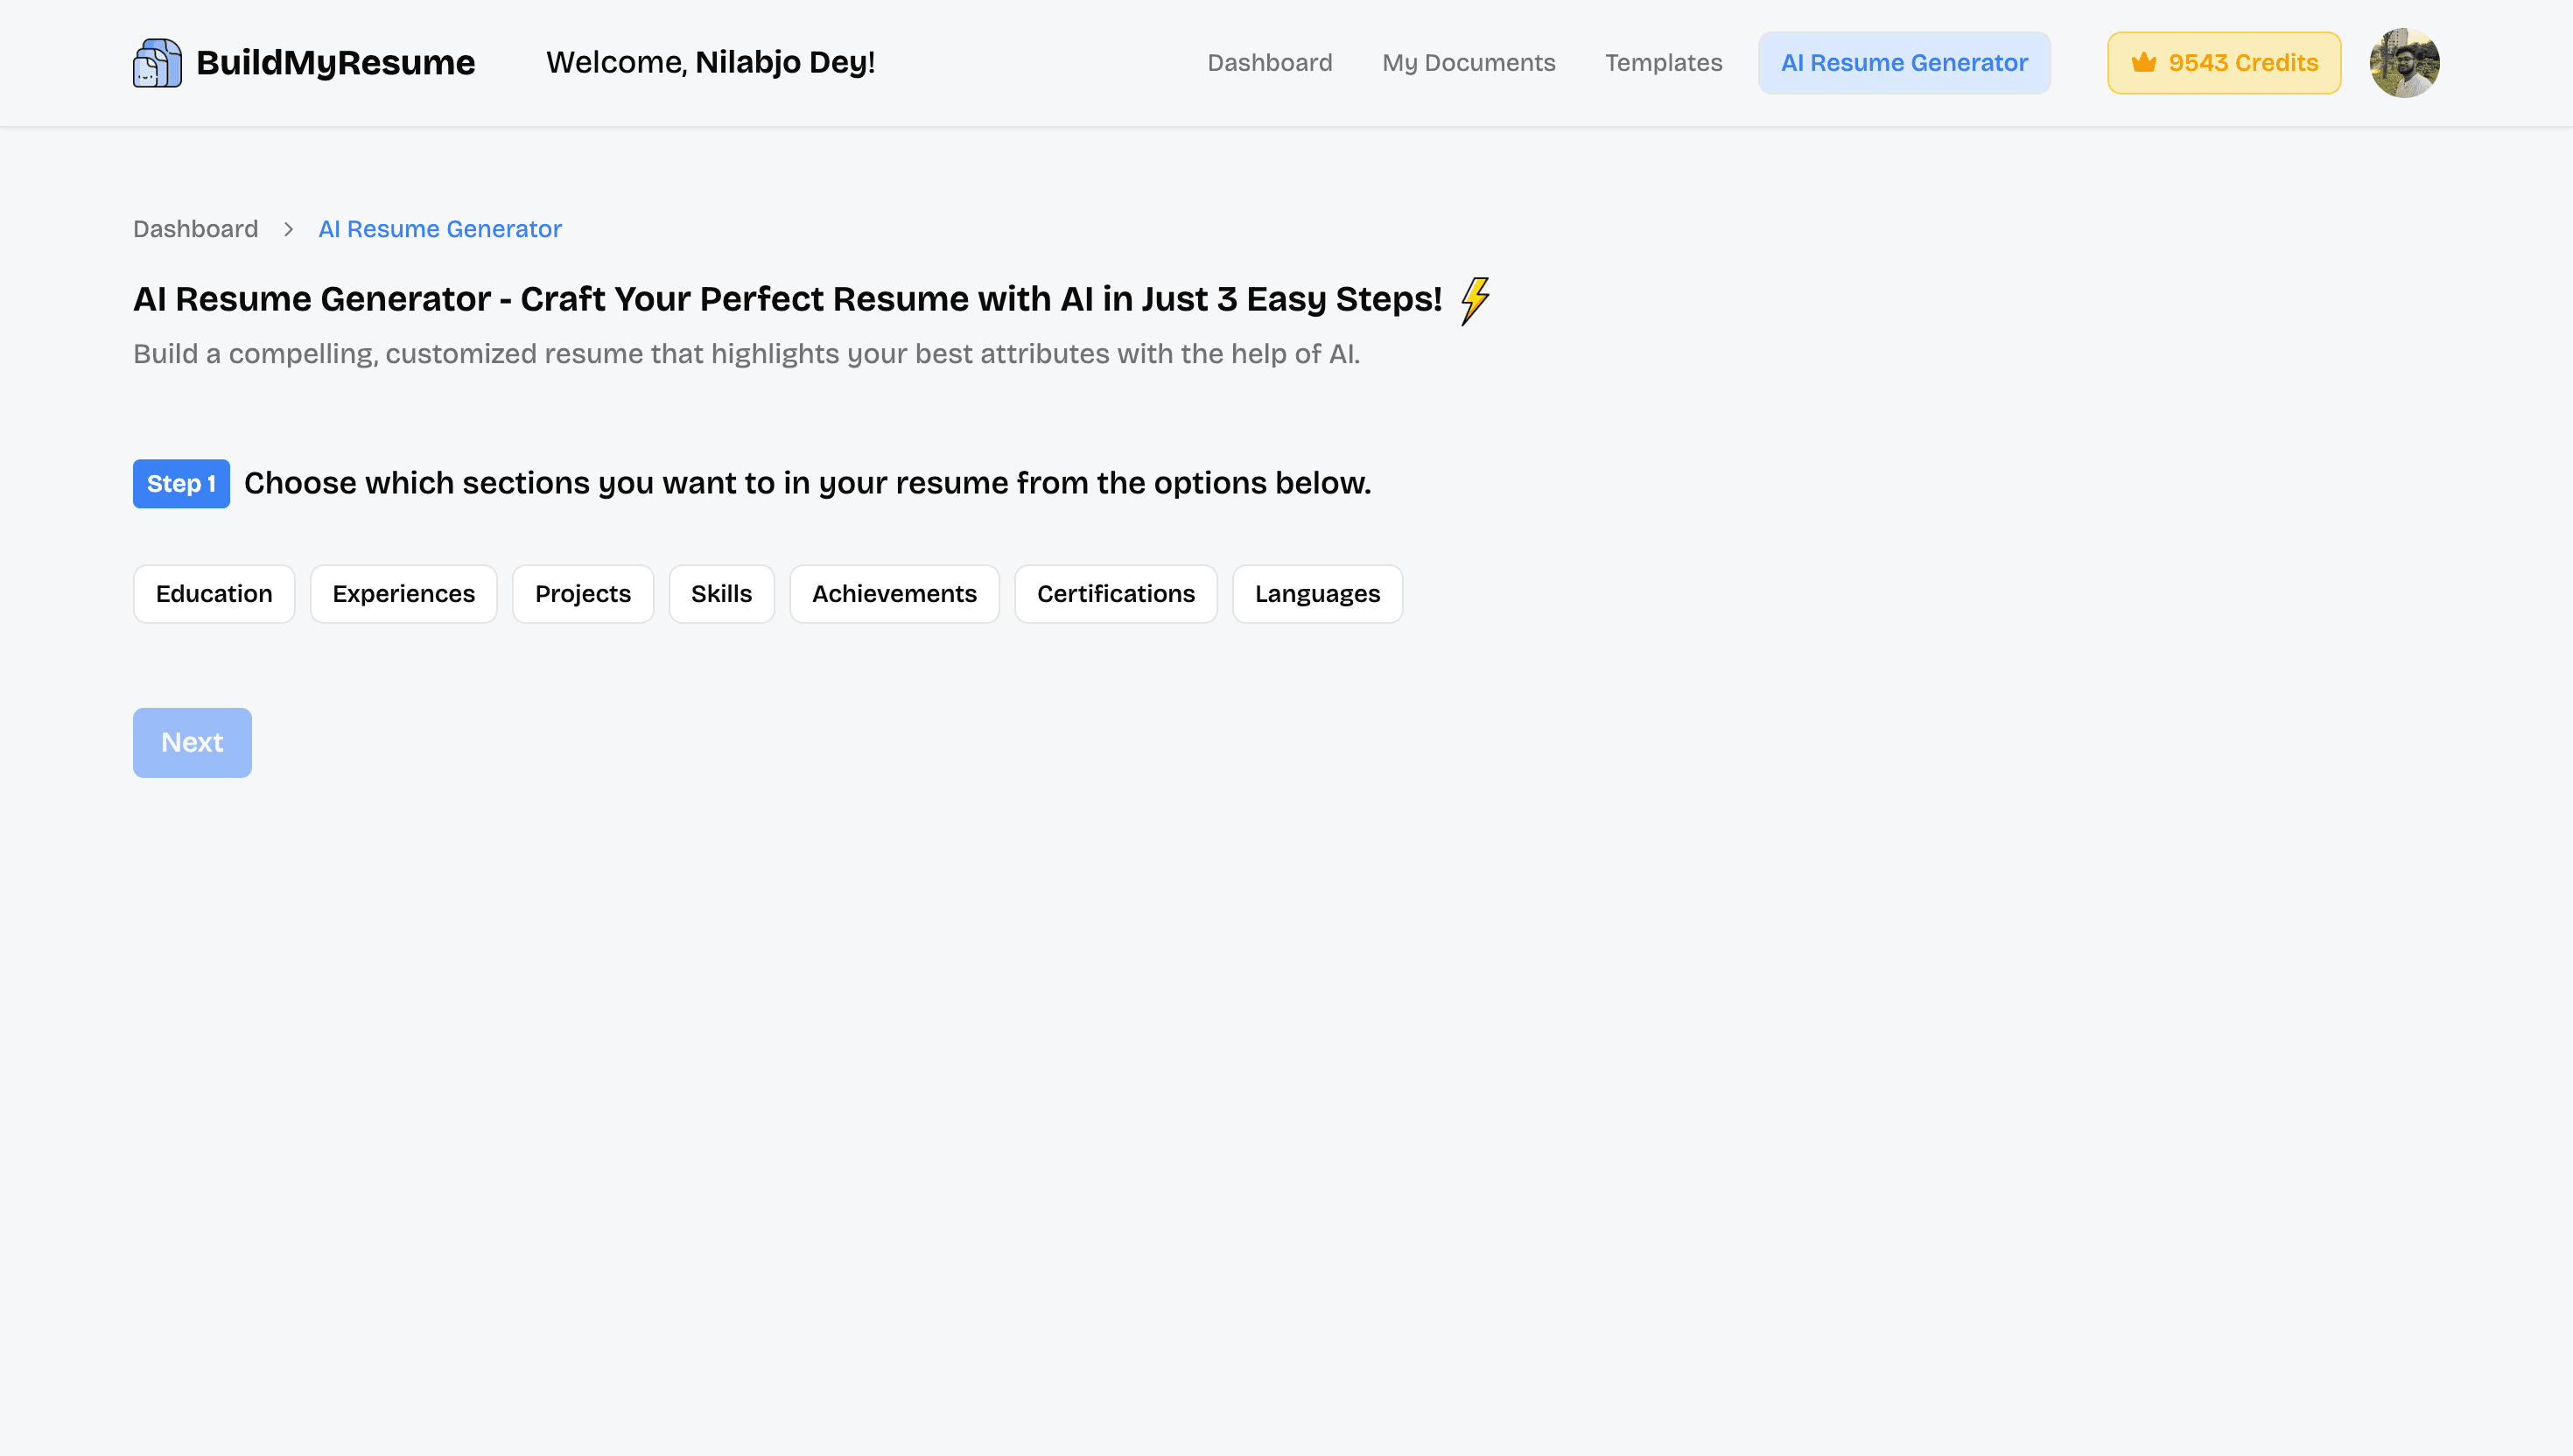2573x1456 pixels.
Task: Click the breadcrumb chevron separator
Action: (288, 229)
